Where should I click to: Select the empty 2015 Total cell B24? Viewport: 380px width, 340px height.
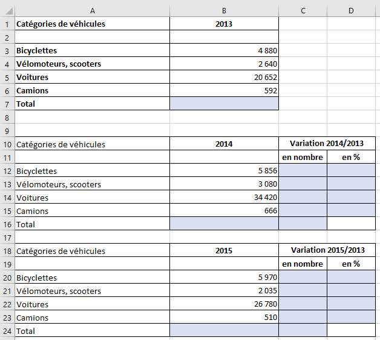[x=224, y=331]
